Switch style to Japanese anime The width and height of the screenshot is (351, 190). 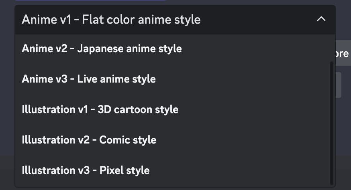click(102, 49)
